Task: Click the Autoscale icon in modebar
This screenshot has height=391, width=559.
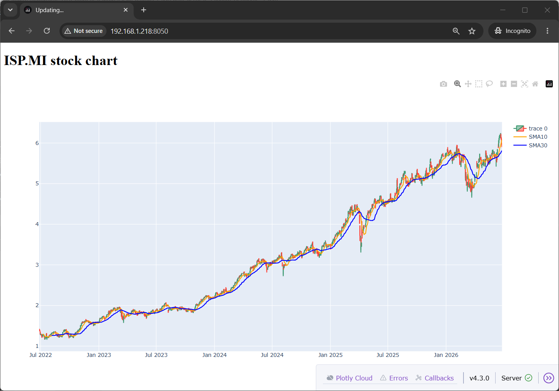Action: (x=525, y=84)
